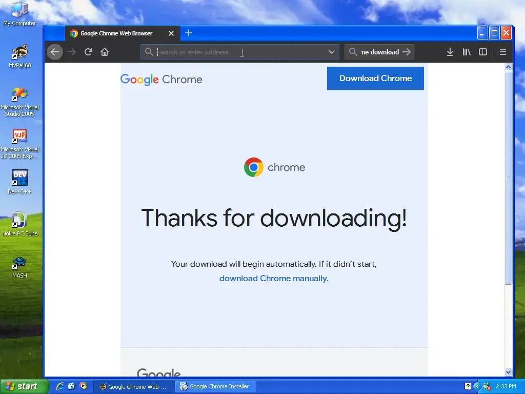Follow the 'download Chrome manually.' link

point(274,279)
